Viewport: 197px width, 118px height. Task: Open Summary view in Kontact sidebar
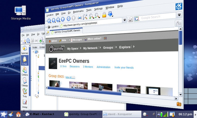click(25, 49)
